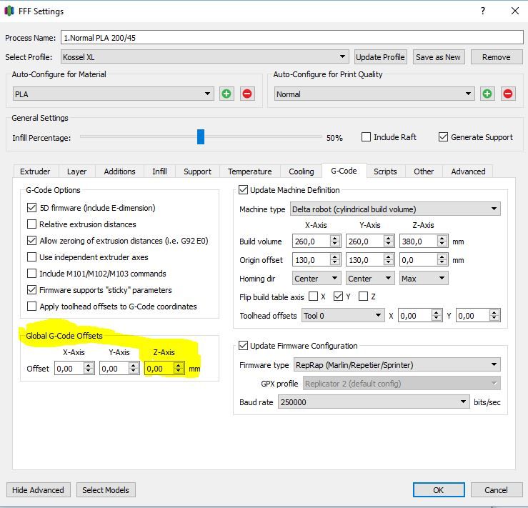Open Y homing direction dropdown
This screenshot has height=508, width=528.
pos(370,279)
